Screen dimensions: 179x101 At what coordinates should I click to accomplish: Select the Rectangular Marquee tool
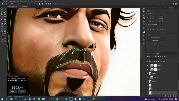pyautogui.click(x=5, y=9)
